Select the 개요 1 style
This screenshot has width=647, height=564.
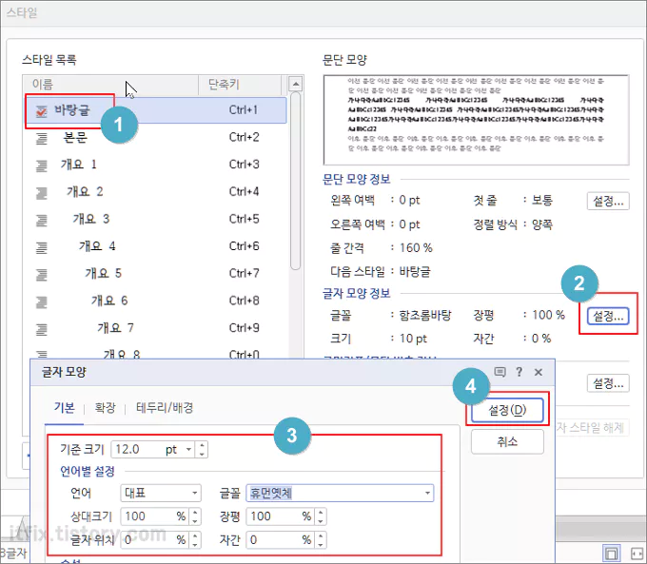pos(155,165)
